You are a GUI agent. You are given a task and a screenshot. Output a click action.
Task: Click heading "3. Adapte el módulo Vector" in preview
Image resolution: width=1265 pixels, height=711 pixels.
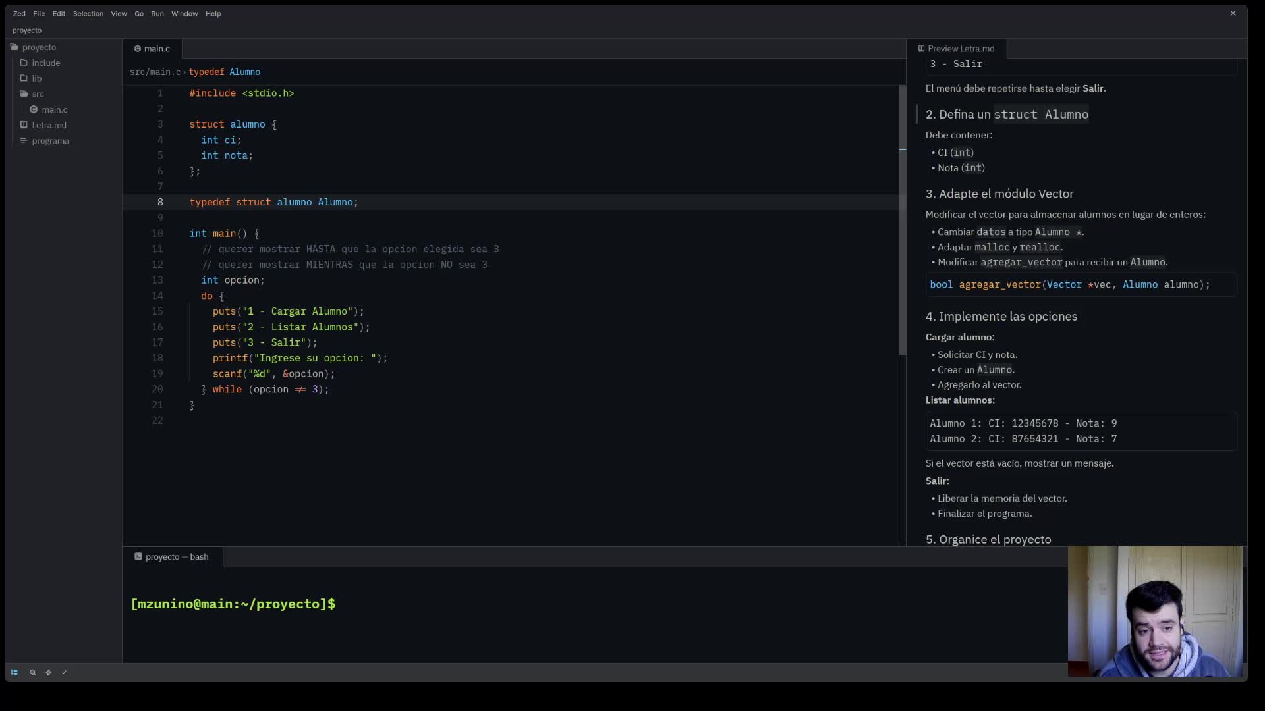tap(999, 194)
